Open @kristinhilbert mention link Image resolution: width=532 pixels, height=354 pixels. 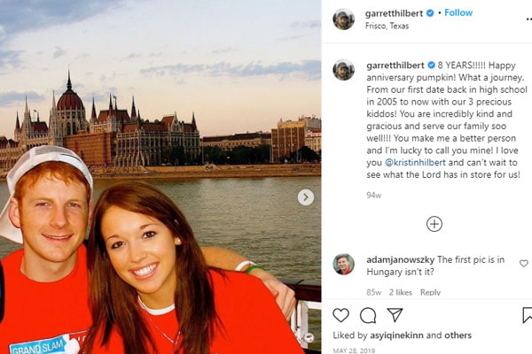pos(415,163)
